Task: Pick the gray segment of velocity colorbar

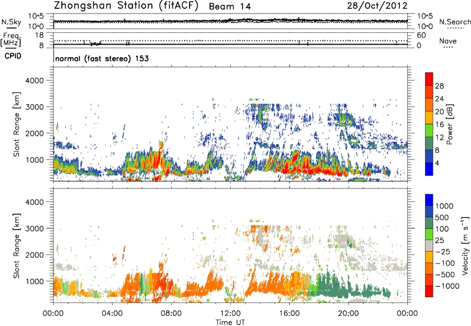Action: point(429,245)
